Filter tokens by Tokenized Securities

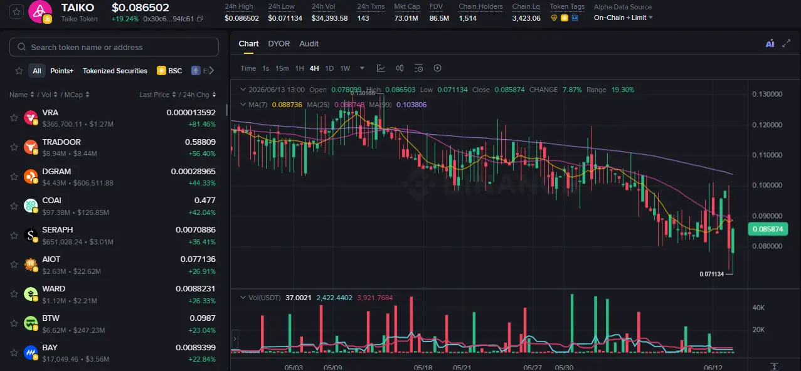tap(115, 71)
